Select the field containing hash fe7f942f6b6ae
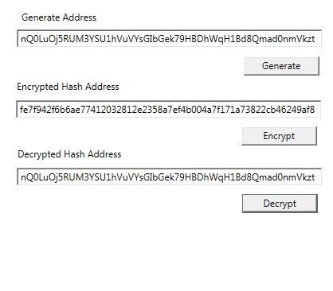Screen dimensions: 333x291 (x=169, y=109)
